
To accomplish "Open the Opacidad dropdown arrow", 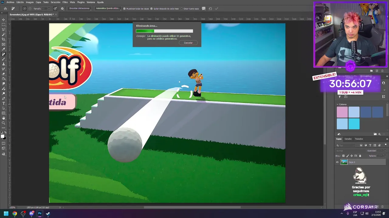I will [x=385, y=150].
